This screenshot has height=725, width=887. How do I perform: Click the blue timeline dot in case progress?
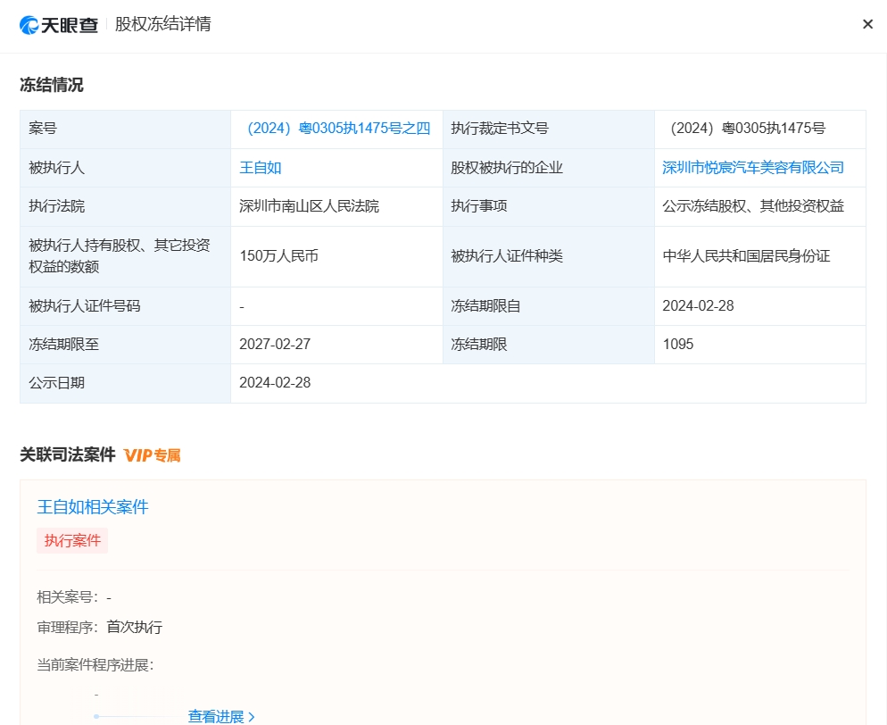(95, 715)
